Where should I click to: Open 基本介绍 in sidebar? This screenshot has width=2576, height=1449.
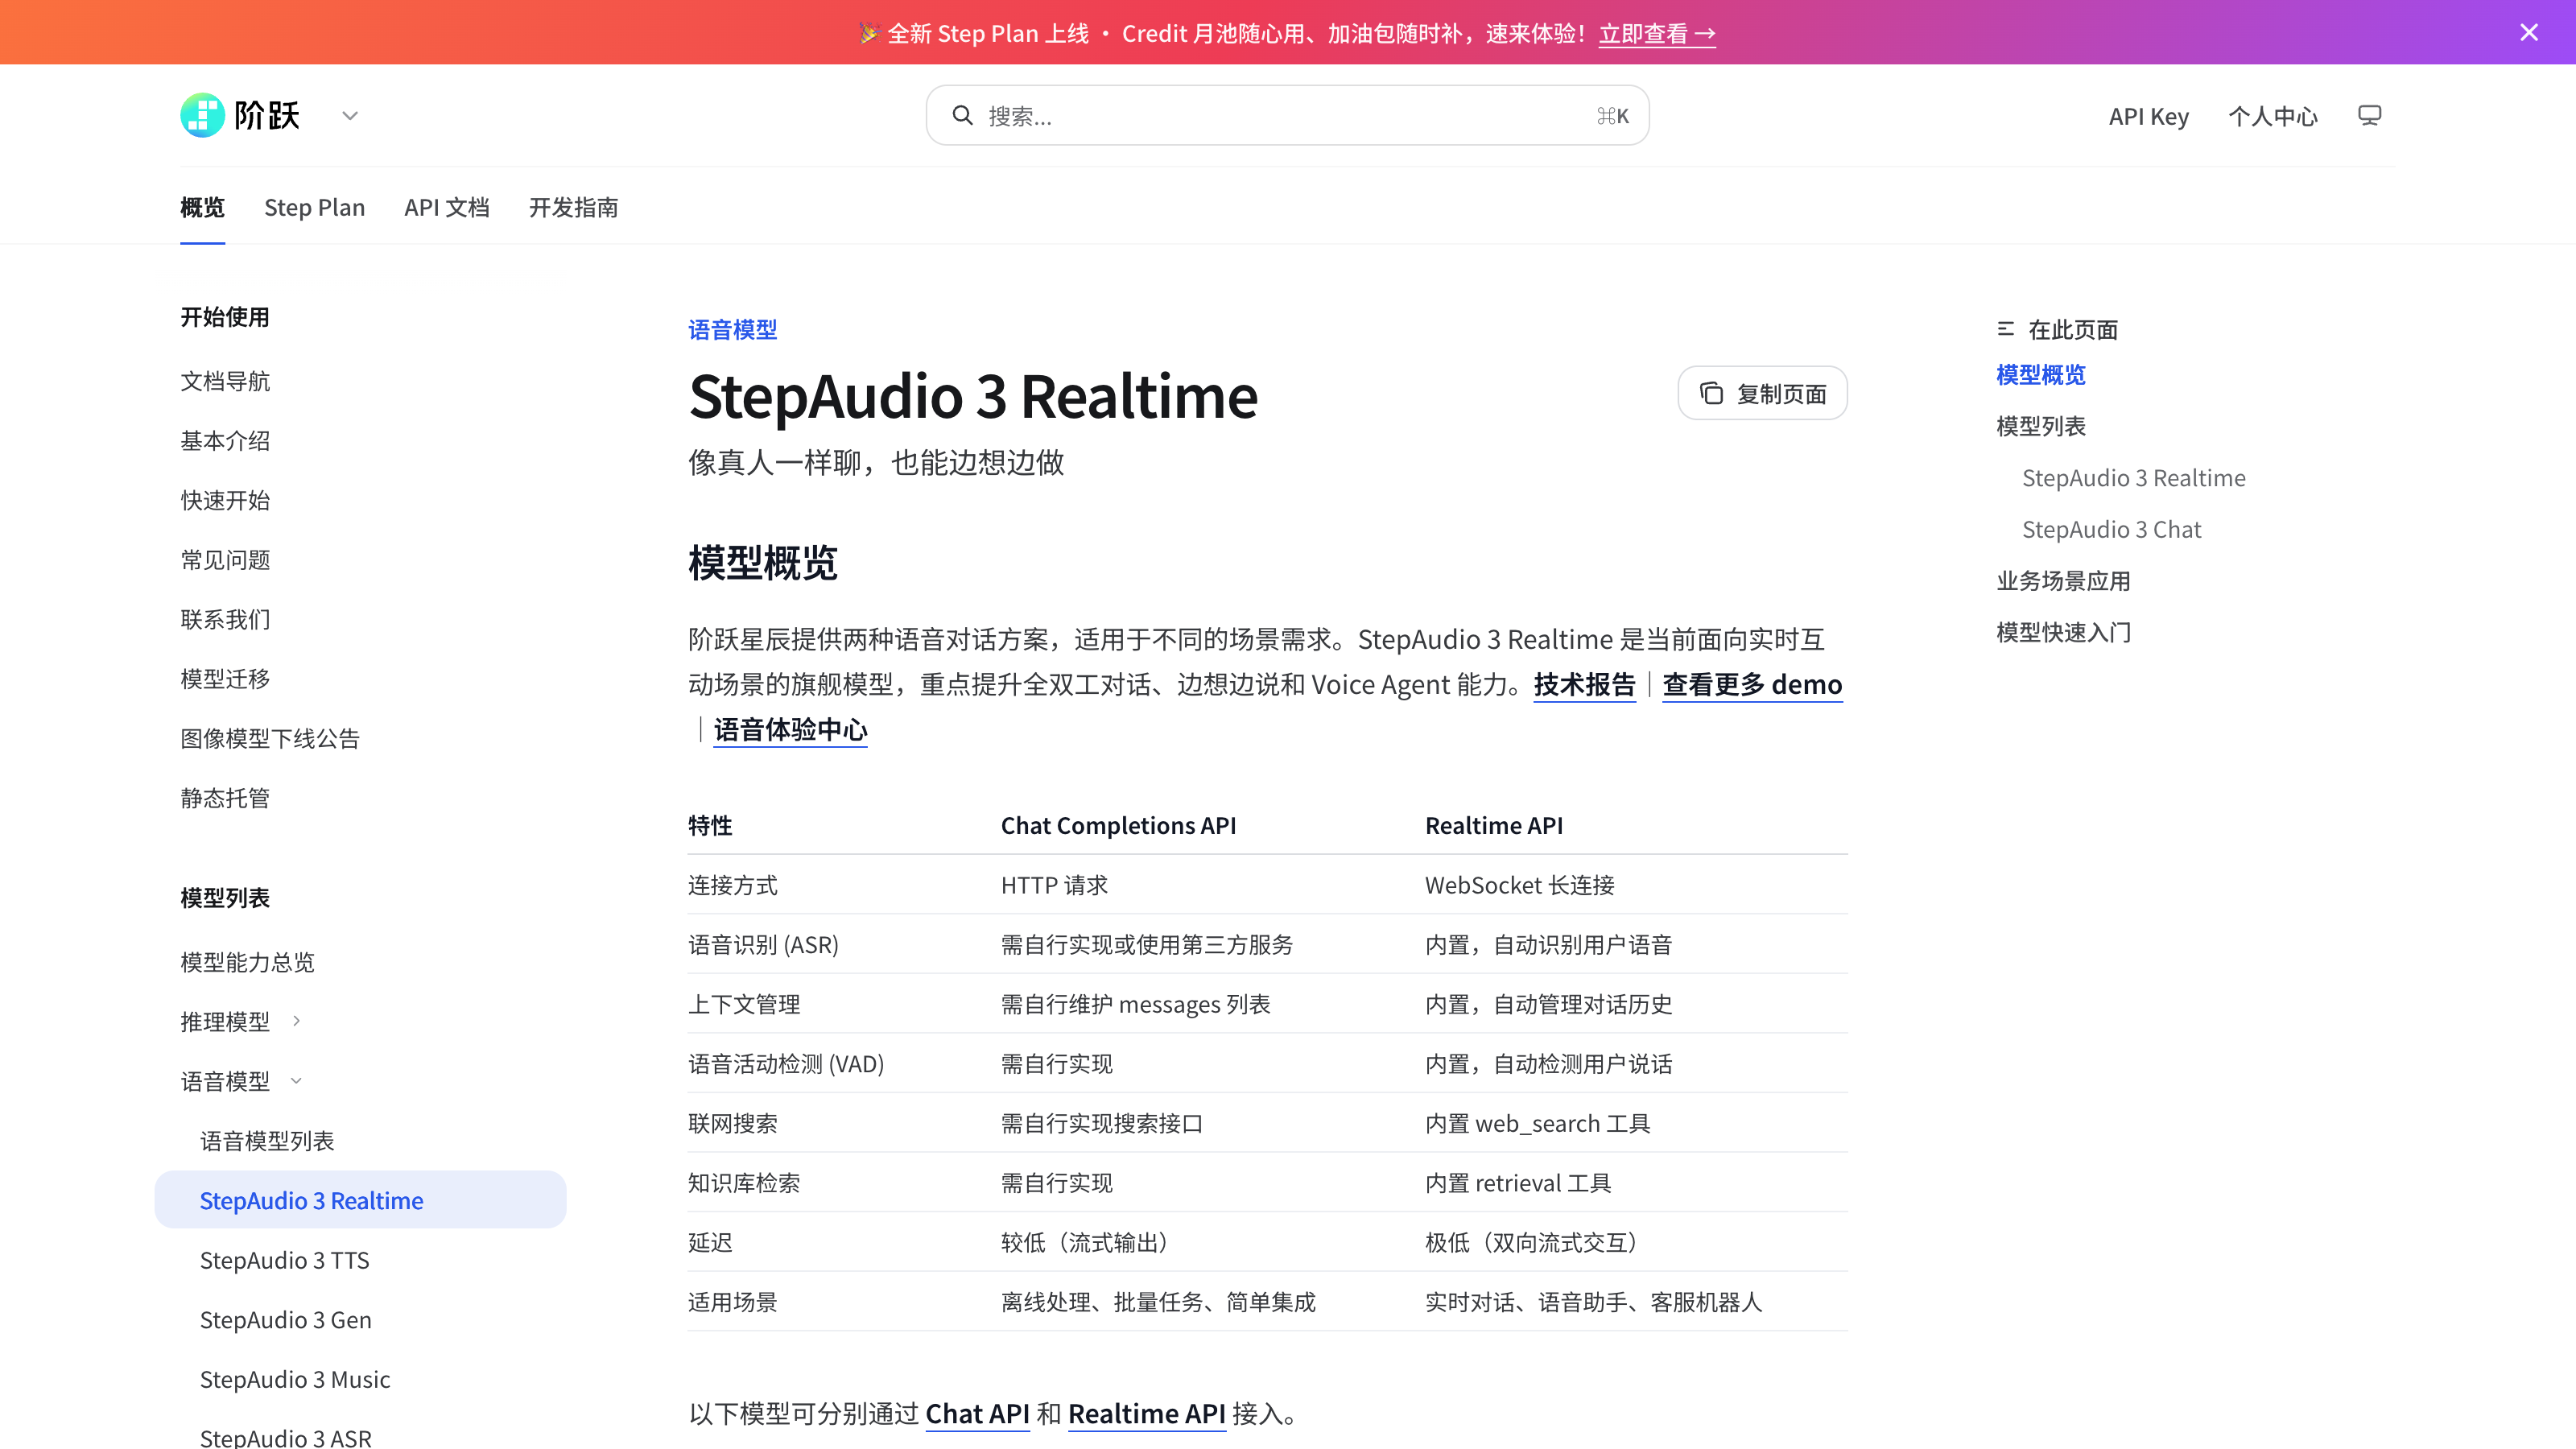(225, 441)
